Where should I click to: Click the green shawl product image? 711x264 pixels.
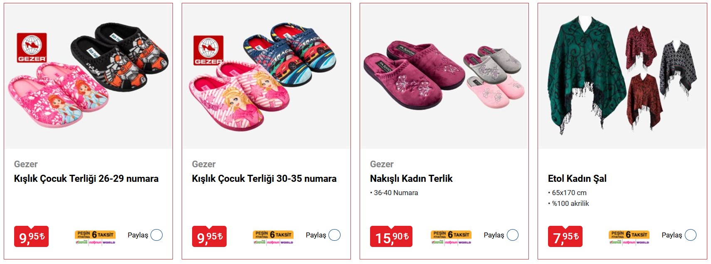[587, 75]
